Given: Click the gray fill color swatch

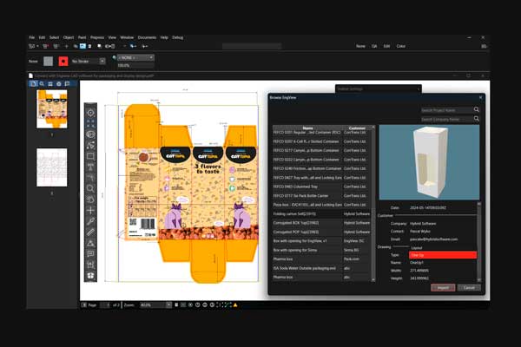Looking at the screenshot, I should coord(48,61).
